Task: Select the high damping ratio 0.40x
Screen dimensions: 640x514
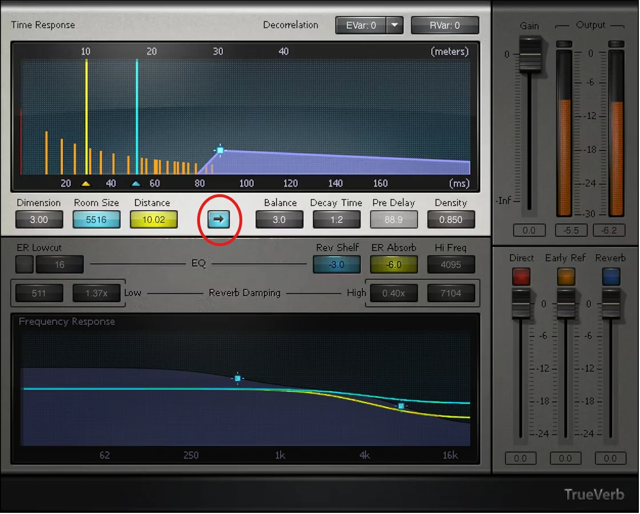Action: [x=394, y=294]
